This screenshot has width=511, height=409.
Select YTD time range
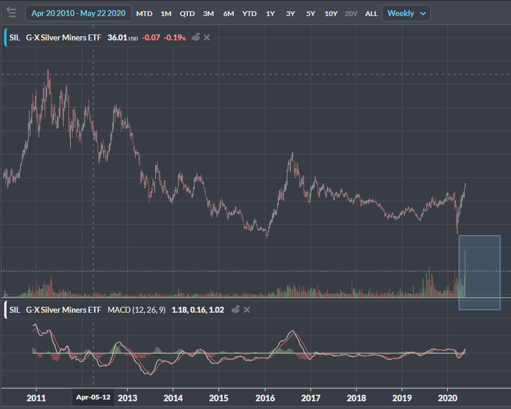(x=249, y=14)
